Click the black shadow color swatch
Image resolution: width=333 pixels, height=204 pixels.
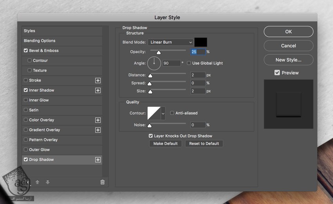point(201,42)
